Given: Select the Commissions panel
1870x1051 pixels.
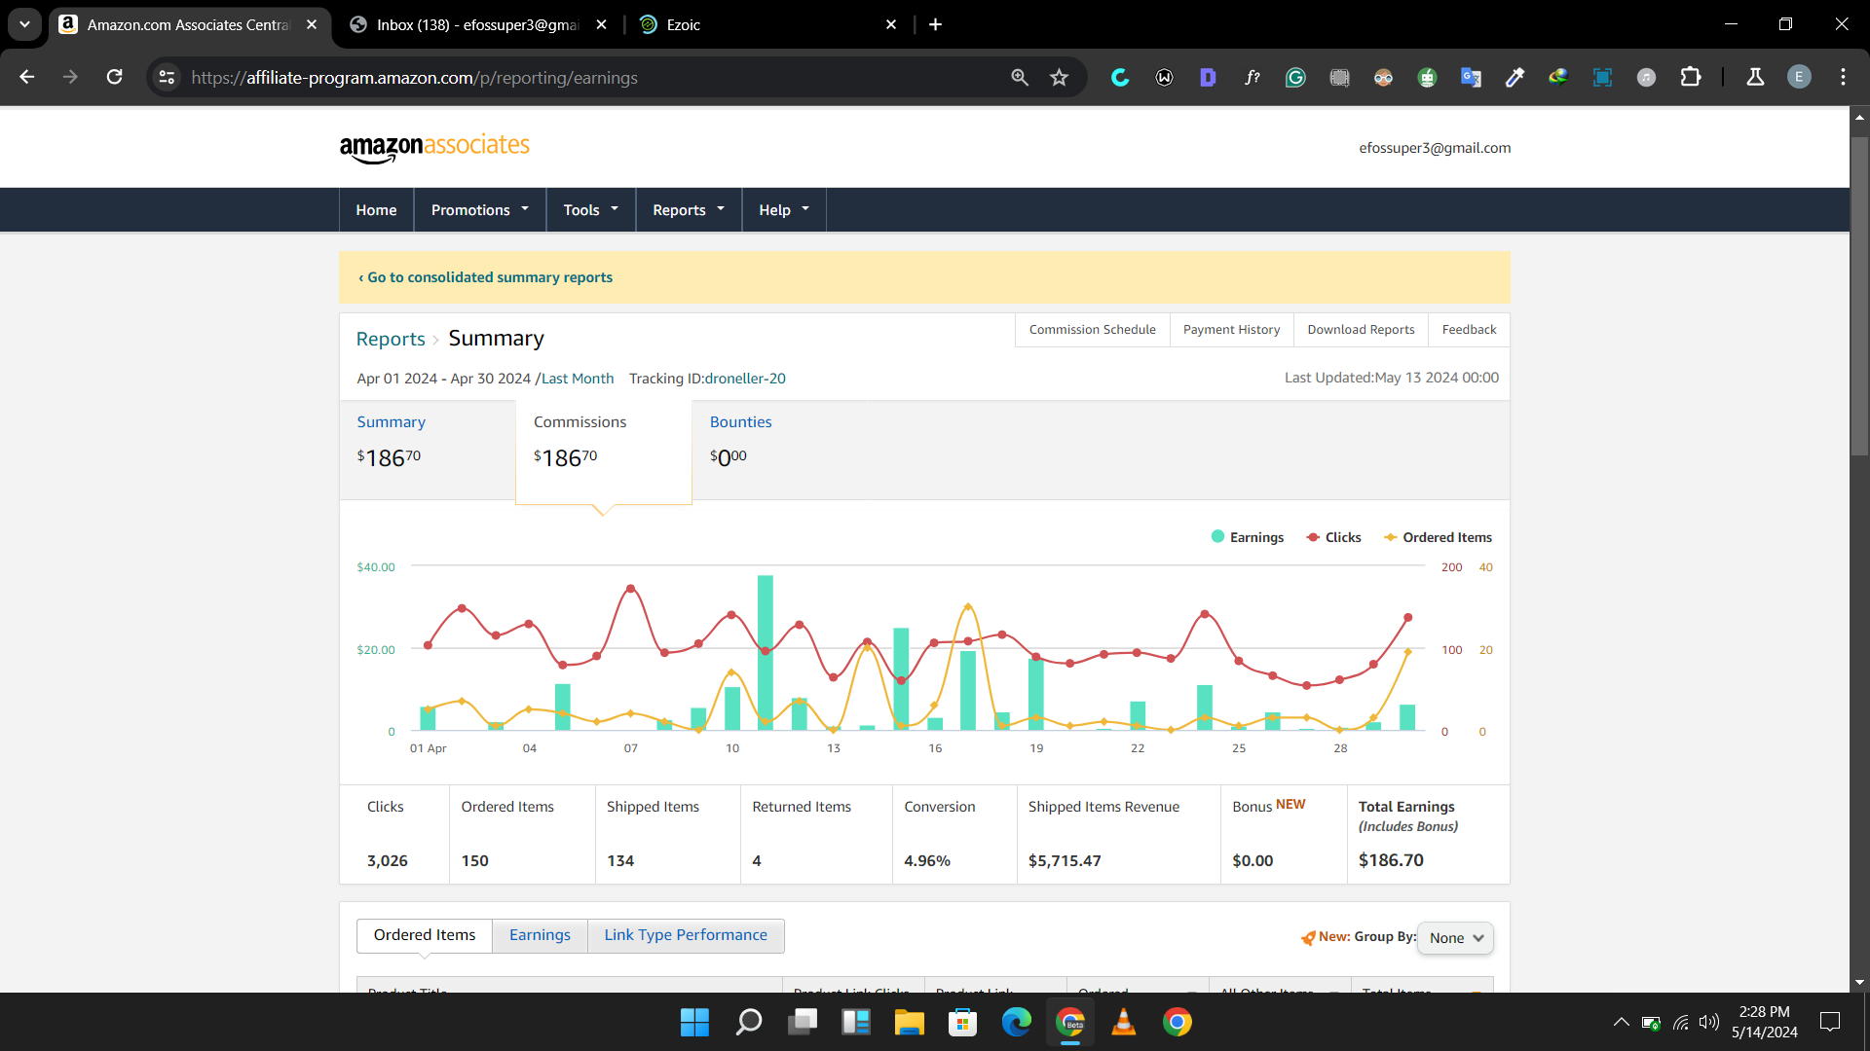Looking at the screenshot, I should pos(603,452).
